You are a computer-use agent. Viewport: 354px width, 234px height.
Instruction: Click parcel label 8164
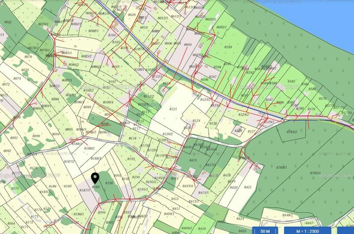(11, 224)
